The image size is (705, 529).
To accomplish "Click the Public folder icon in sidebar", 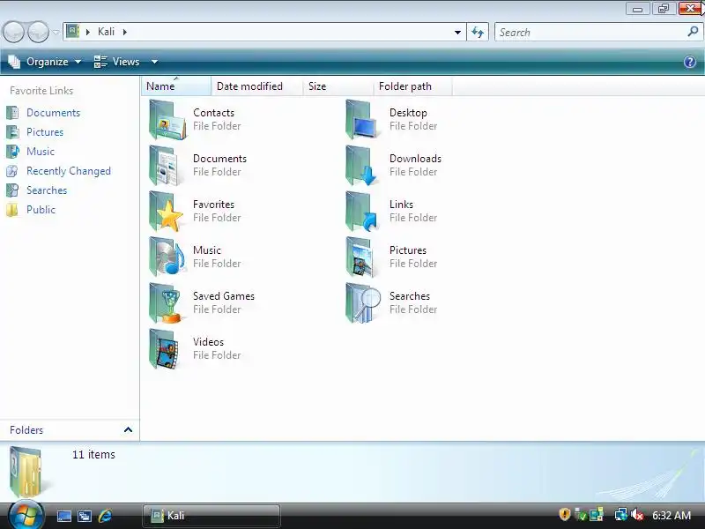I will coord(12,210).
